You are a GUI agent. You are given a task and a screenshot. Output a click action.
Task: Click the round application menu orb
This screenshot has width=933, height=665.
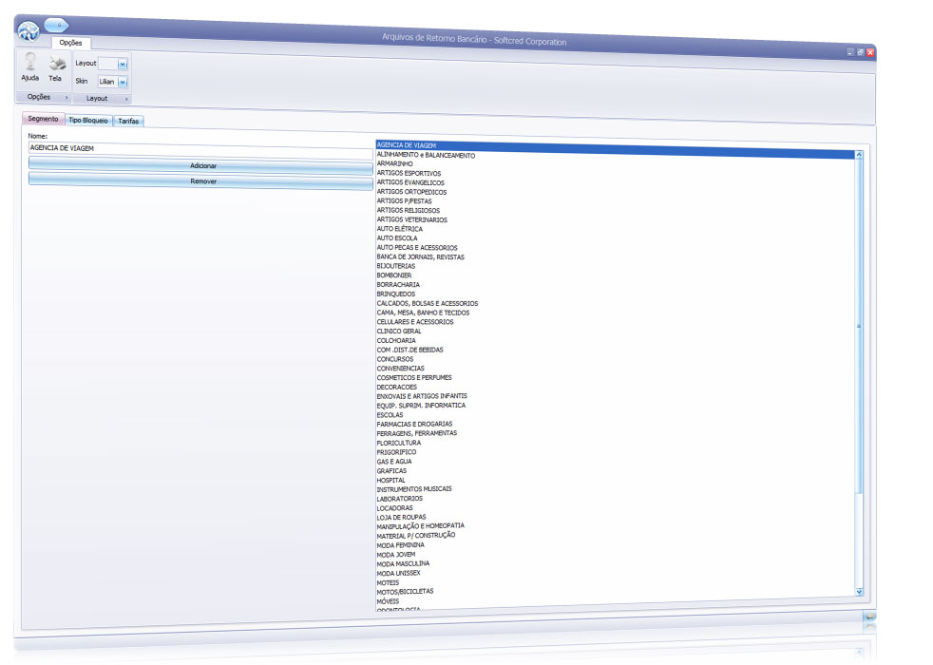coord(29,29)
